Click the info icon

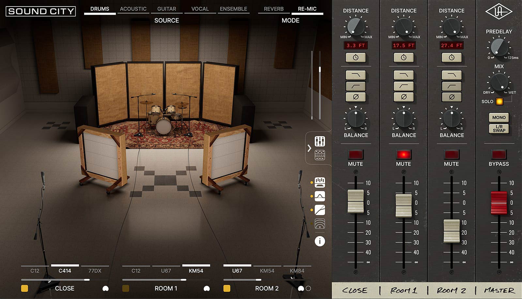(320, 241)
